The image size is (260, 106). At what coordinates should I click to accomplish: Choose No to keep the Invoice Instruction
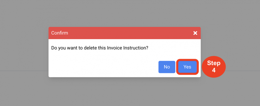pos(167,67)
